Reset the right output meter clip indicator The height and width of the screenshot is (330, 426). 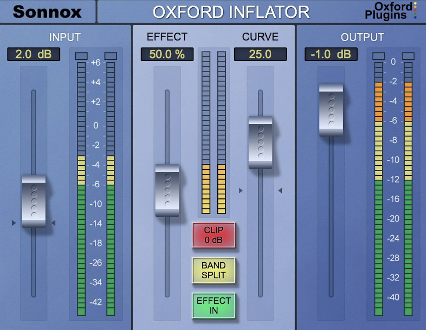click(408, 56)
